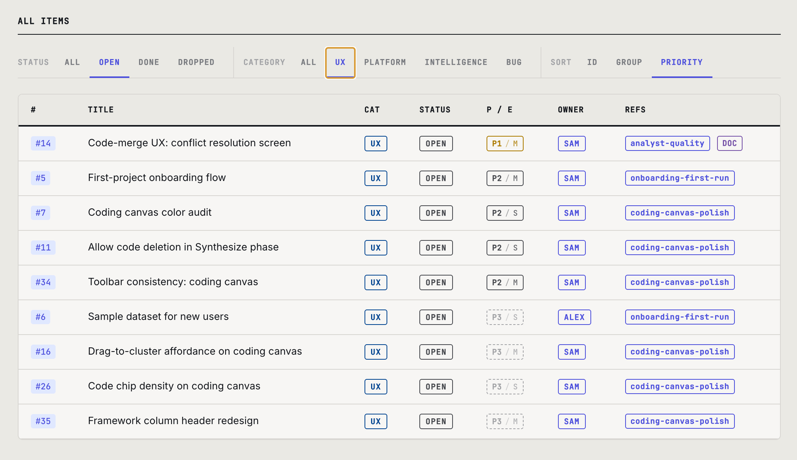Select All in the category filter
The height and width of the screenshot is (460, 797).
[308, 62]
